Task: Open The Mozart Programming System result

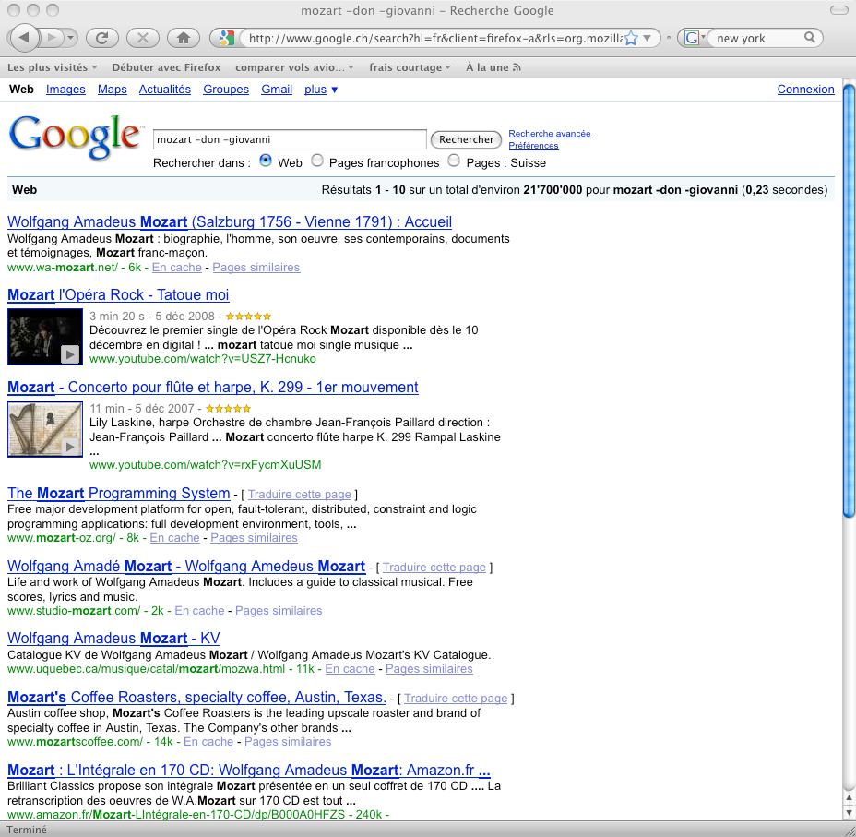Action: [118, 493]
